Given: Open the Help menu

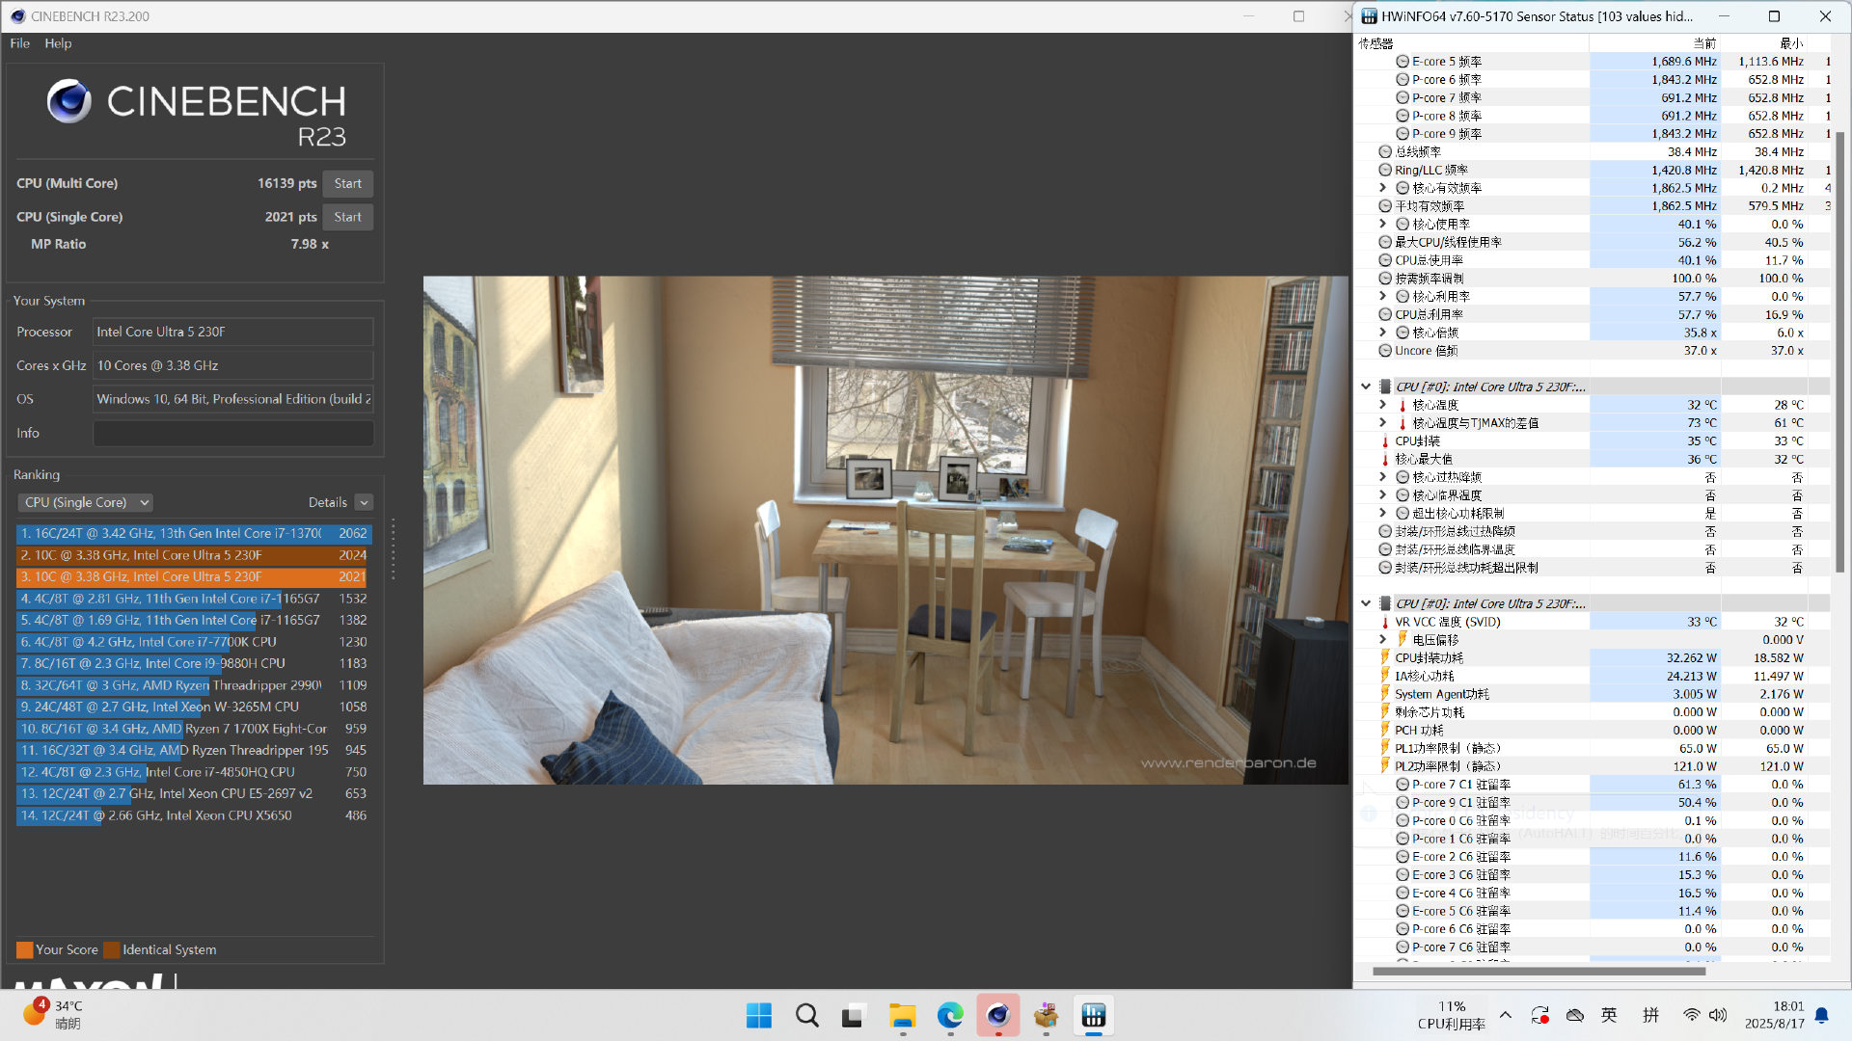Looking at the screenshot, I should 58,43.
